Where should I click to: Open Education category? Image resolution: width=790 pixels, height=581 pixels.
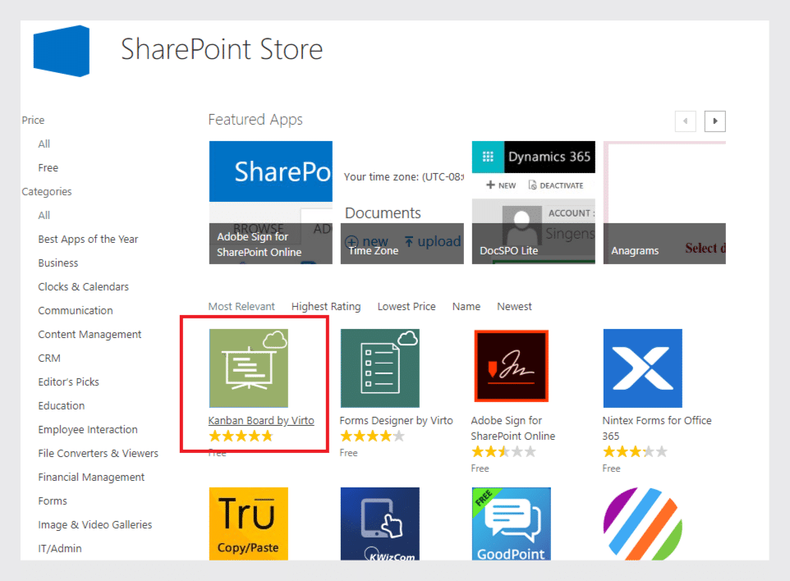tap(61, 405)
